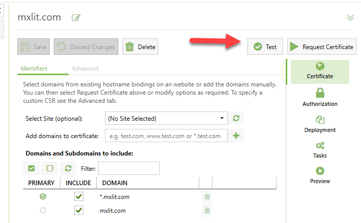The width and height of the screenshot is (361, 223).
Task: Click the deselect all domains icon
Action: (x=50, y=168)
